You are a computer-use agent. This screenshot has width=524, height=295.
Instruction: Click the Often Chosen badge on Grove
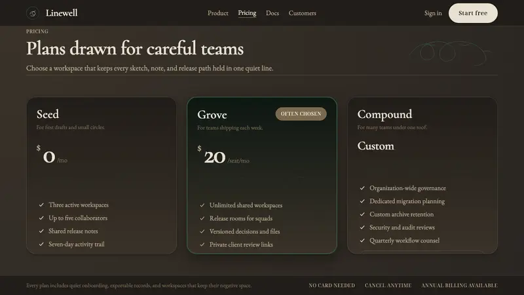pos(301,113)
